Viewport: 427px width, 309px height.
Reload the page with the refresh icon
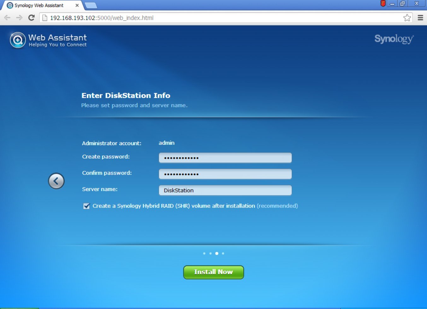31,18
